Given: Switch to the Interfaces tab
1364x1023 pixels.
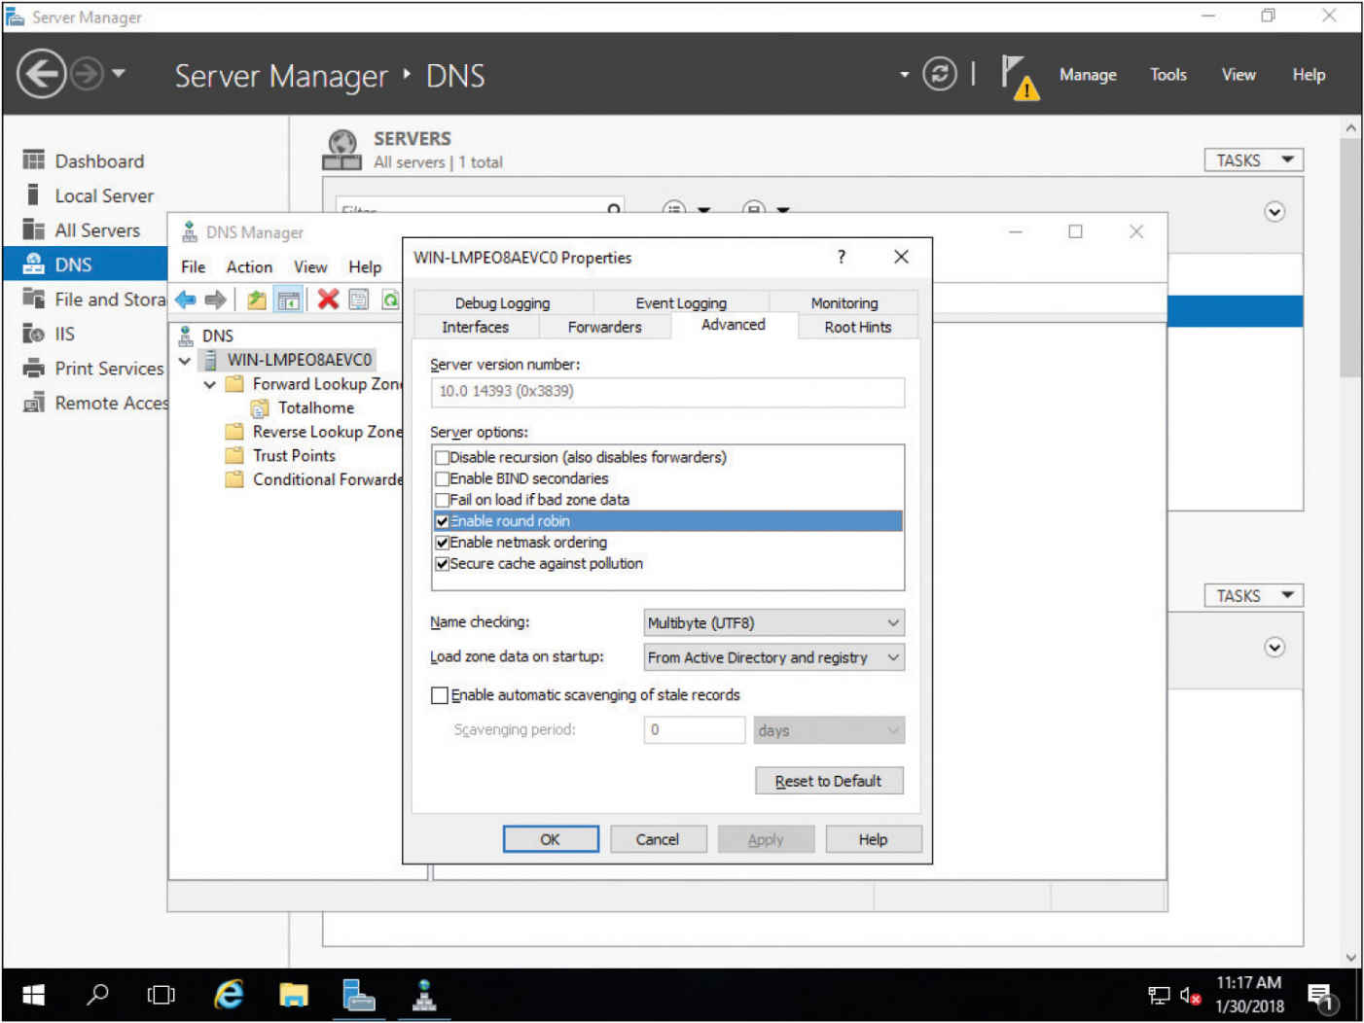Looking at the screenshot, I should pos(475,327).
